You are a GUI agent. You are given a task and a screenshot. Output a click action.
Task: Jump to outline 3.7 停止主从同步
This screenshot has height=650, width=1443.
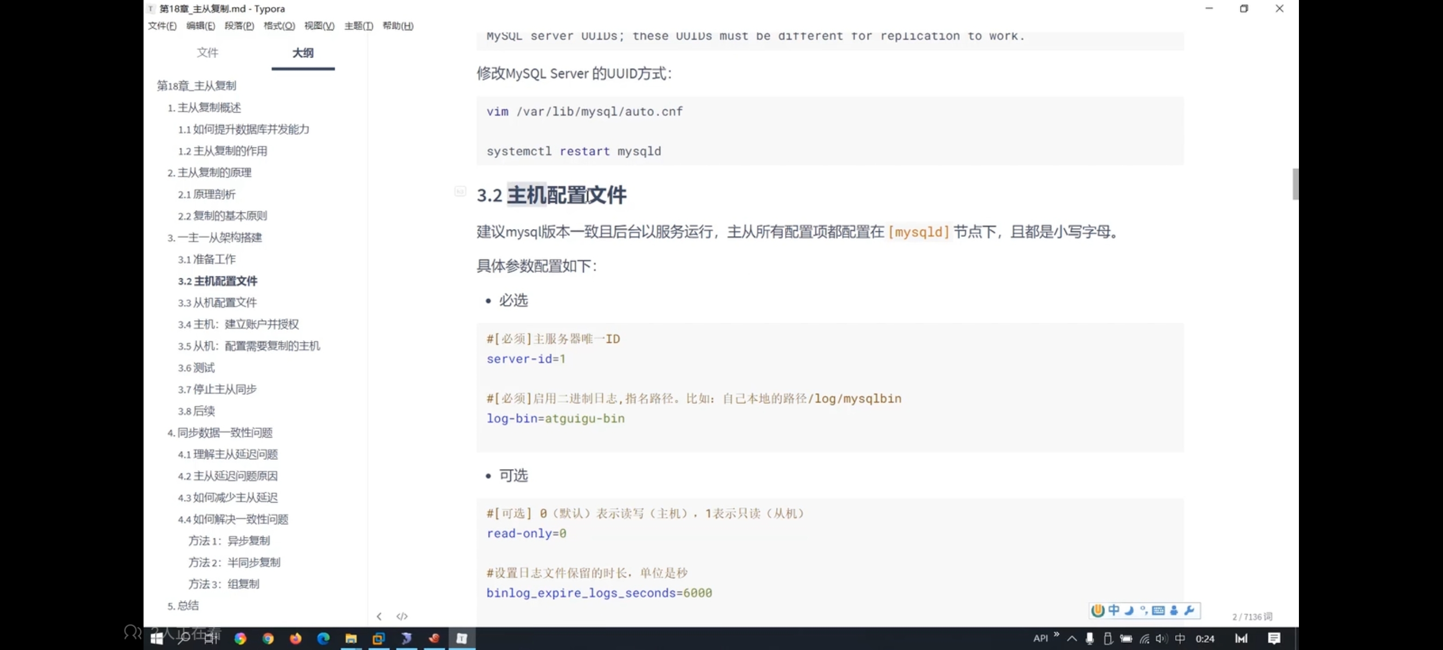tap(217, 389)
